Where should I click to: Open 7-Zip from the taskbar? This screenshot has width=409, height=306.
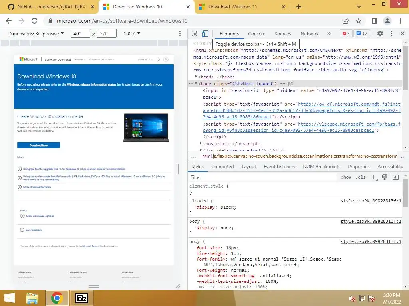point(81,298)
